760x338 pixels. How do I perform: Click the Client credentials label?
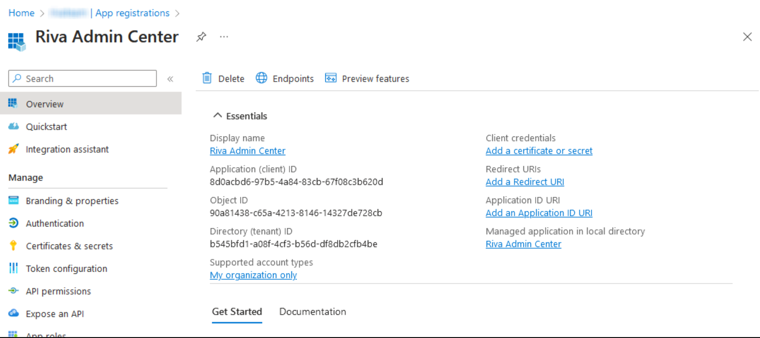520,138
